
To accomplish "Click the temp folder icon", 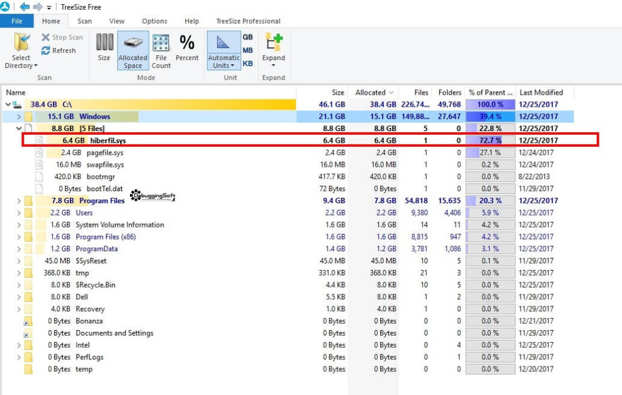I will click(28, 370).
